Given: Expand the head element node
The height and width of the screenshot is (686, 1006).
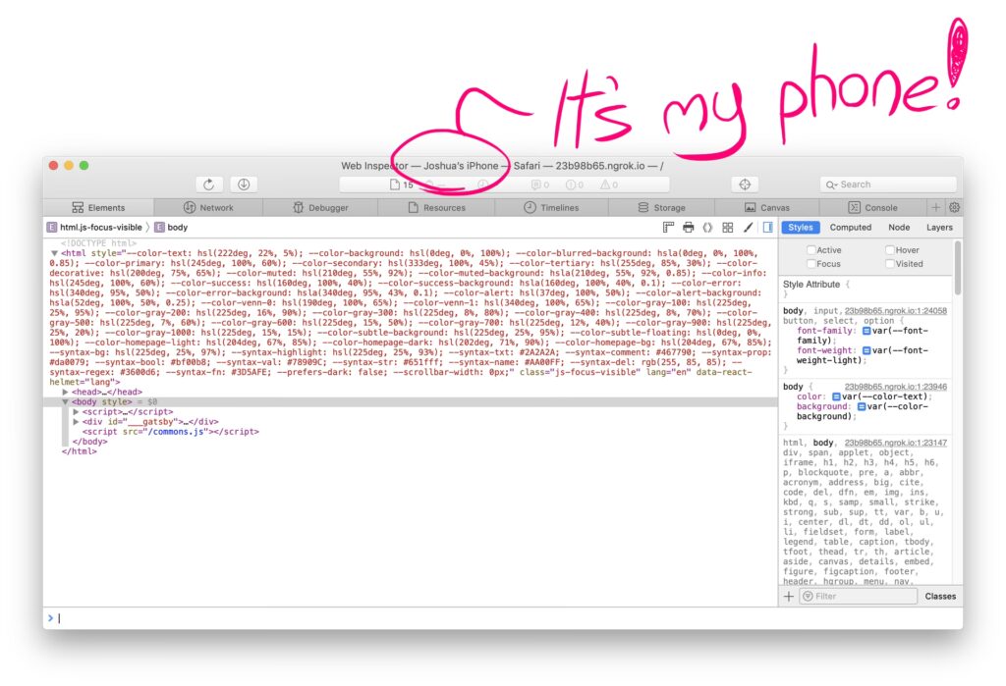Looking at the screenshot, I should pos(66,393).
